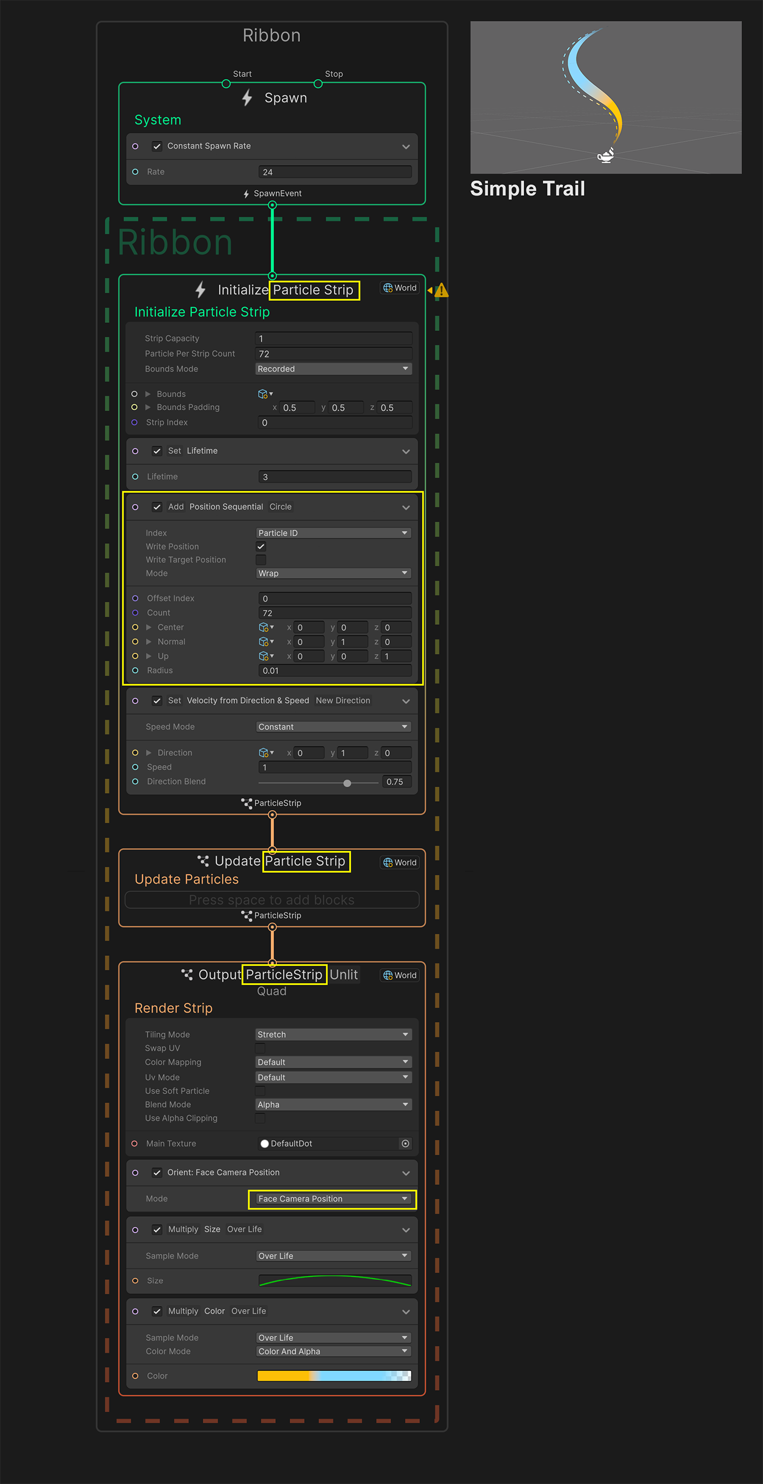Open the Blend Mode dropdown set to Alpha
Image resolution: width=763 pixels, height=1484 pixels.
point(333,1104)
